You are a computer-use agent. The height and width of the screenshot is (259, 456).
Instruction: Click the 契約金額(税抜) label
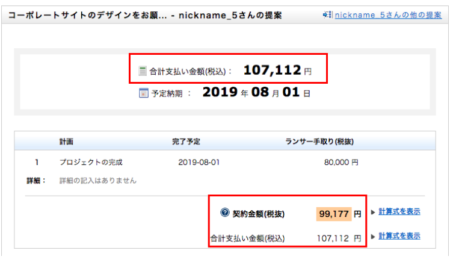coord(259,214)
